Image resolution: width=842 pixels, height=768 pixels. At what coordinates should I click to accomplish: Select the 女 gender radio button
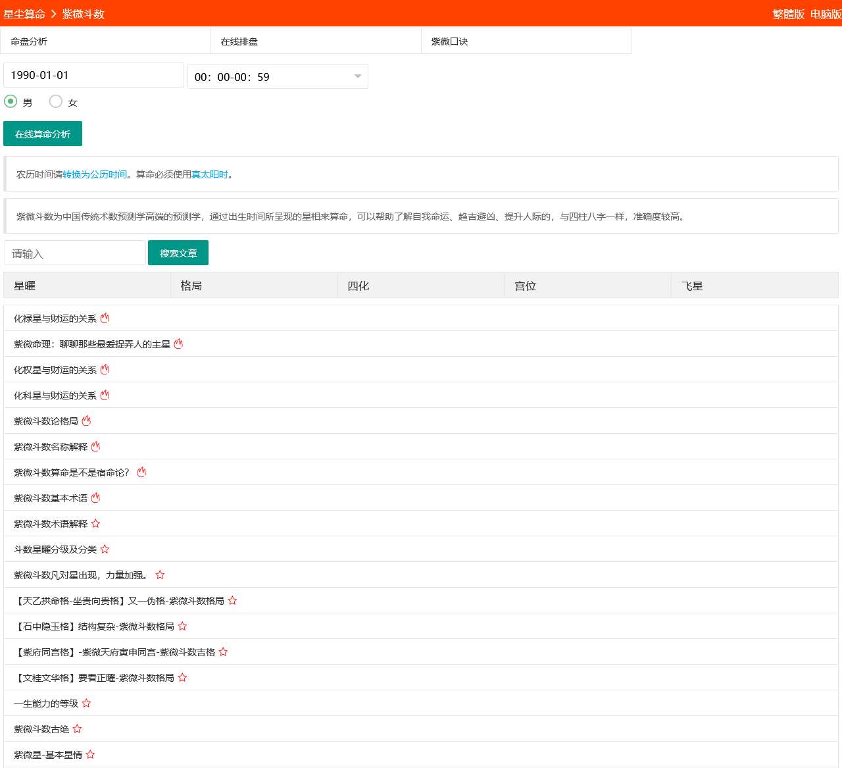coord(56,101)
